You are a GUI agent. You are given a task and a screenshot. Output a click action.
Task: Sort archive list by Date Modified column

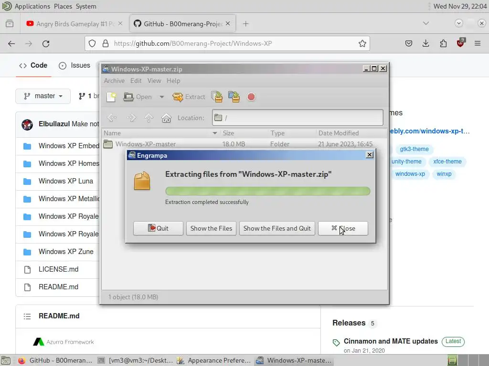[x=351, y=133]
